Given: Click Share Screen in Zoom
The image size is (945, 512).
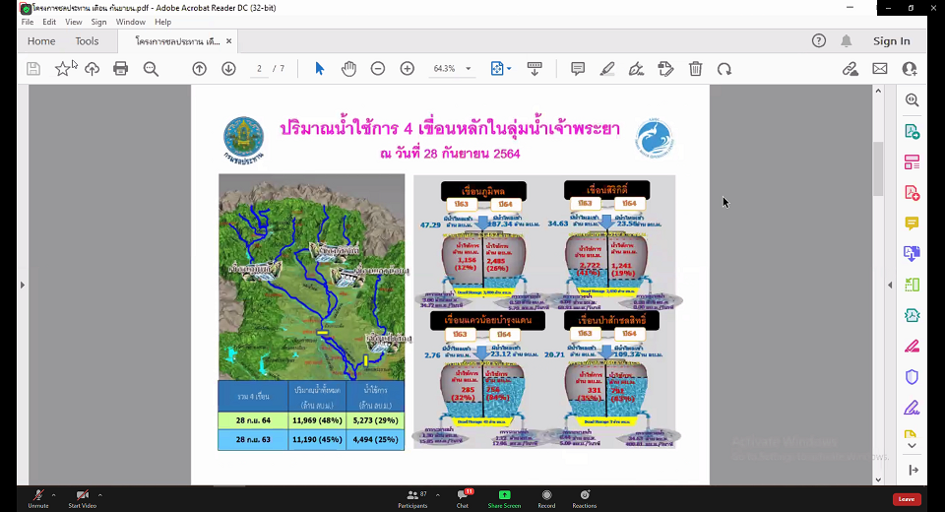Looking at the screenshot, I should (x=504, y=499).
